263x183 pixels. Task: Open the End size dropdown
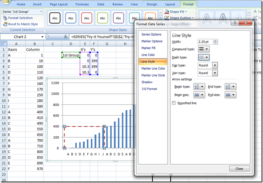point(231,95)
